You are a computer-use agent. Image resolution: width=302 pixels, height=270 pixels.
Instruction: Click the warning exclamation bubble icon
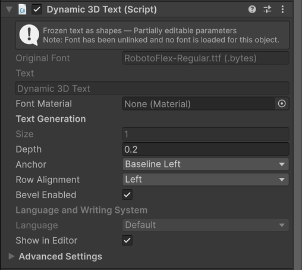[x=29, y=35]
